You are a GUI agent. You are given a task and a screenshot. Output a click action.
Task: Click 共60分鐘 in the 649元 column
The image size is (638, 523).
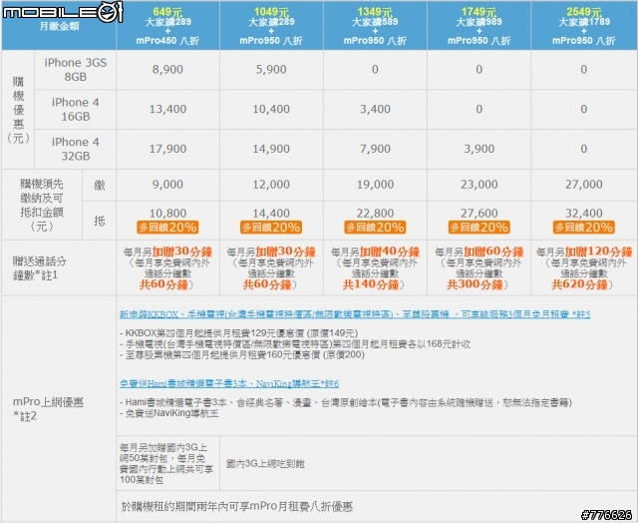tap(163, 284)
